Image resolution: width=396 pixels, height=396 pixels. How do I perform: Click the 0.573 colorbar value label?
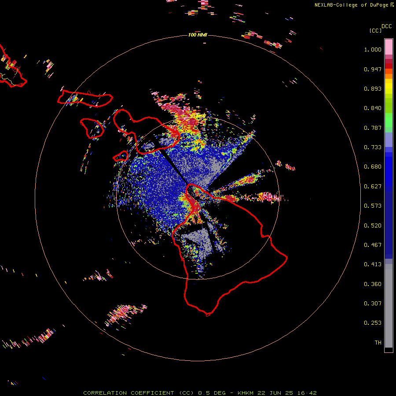[x=373, y=206]
